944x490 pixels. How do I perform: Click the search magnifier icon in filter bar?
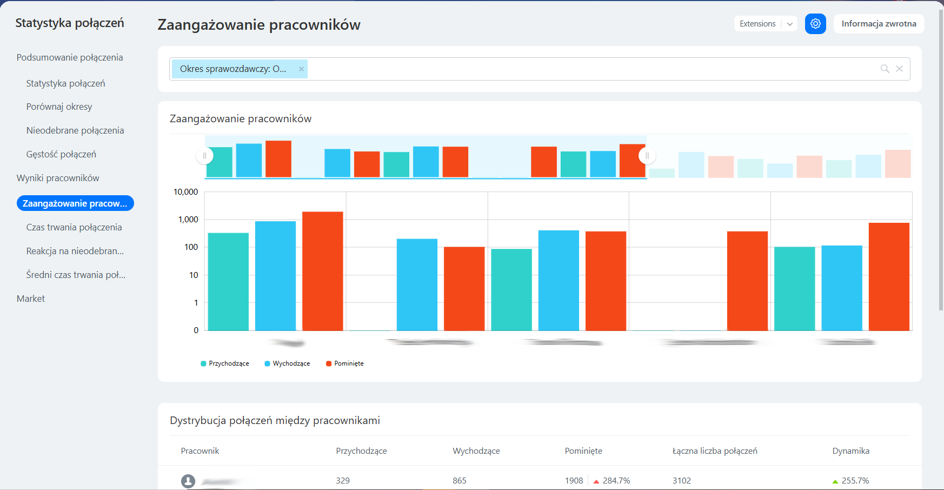pyautogui.click(x=885, y=69)
